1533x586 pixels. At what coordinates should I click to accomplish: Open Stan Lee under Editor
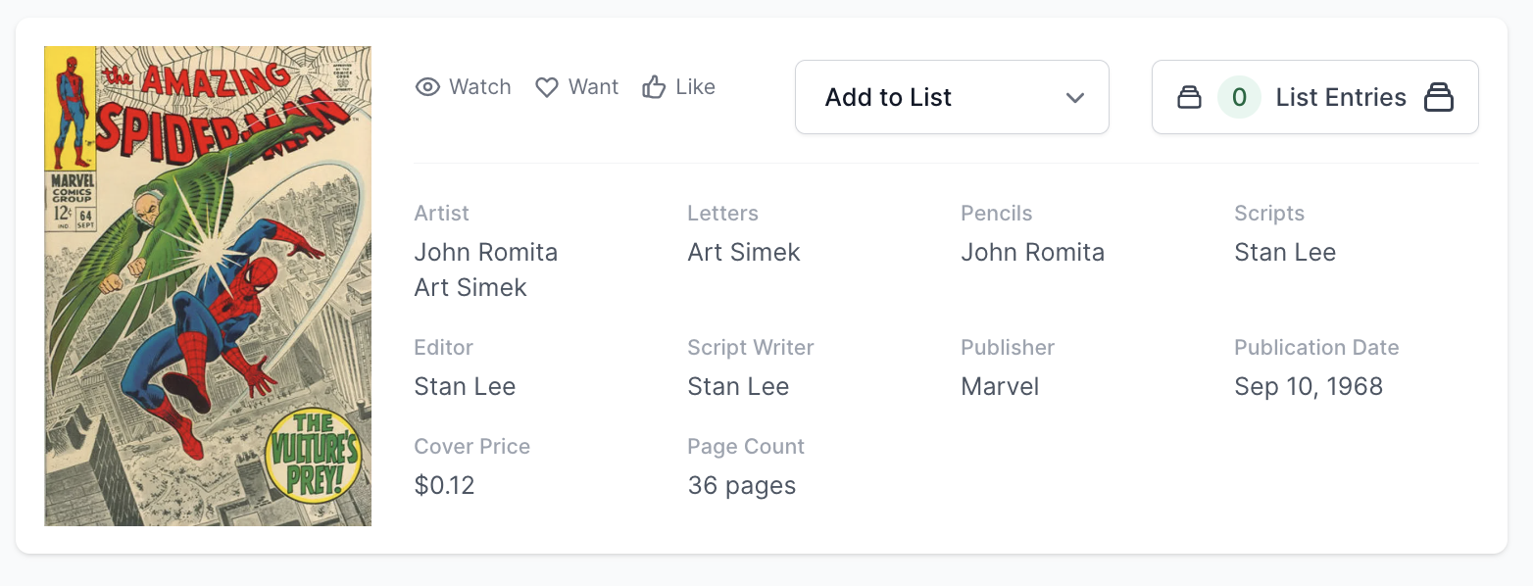click(x=465, y=386)
